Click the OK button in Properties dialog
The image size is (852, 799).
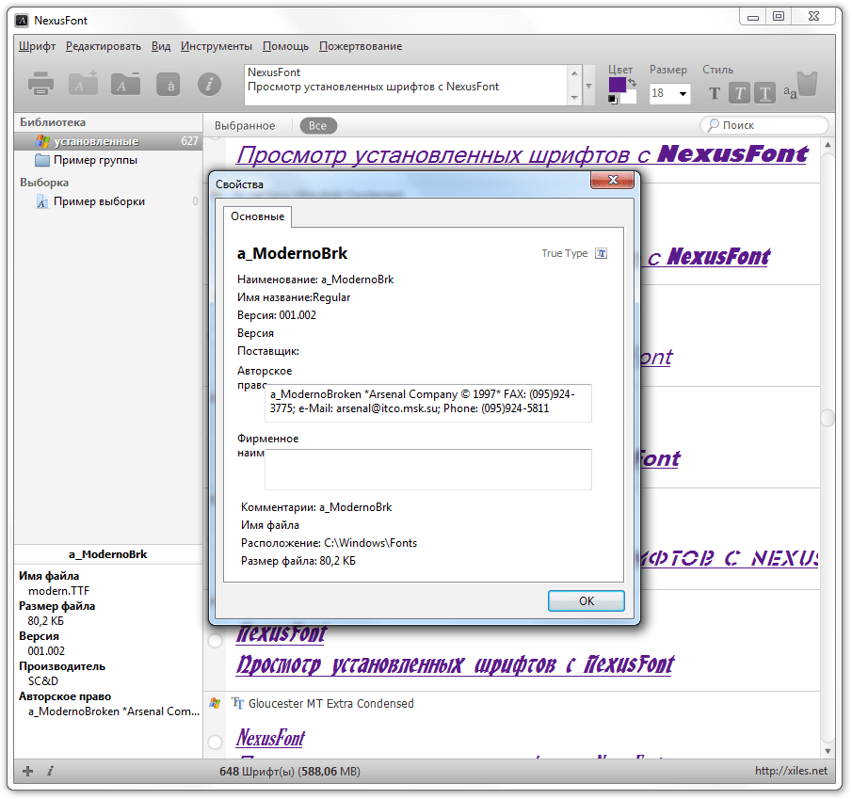587,600
